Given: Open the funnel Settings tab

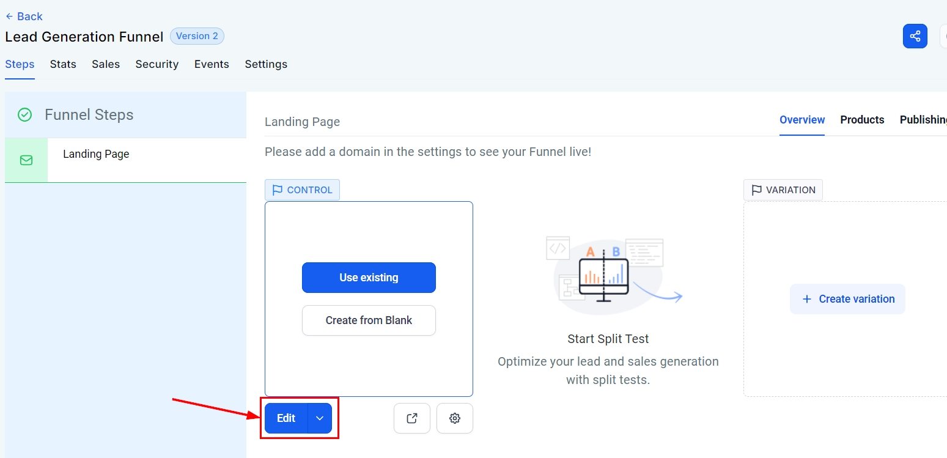Looking at the screenshot, I should 266,64.
